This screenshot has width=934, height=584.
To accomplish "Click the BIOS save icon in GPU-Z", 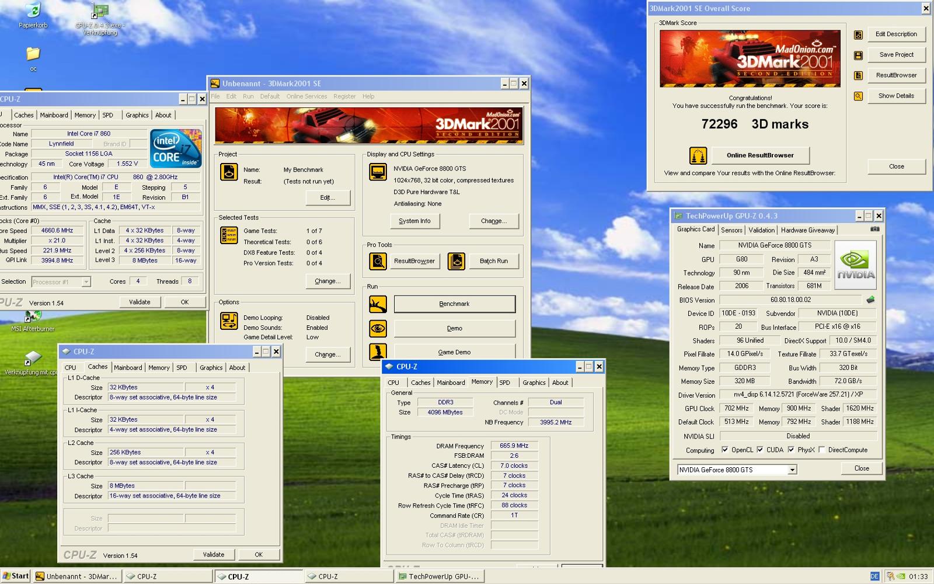I will pyautogui.click(x=870, y=300).
